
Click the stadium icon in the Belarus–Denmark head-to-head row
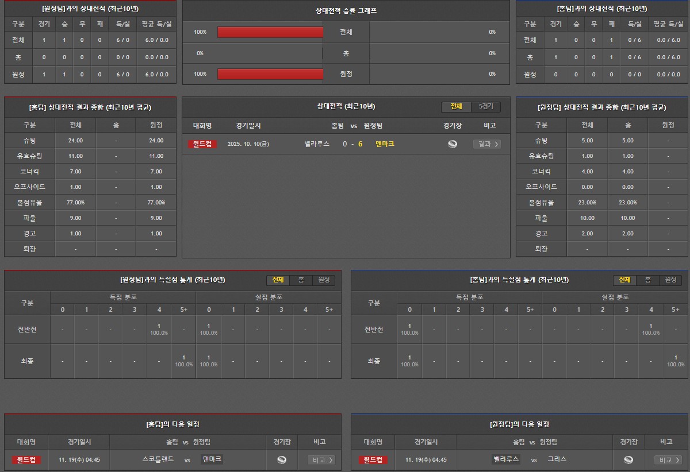(x=453, y=144)
